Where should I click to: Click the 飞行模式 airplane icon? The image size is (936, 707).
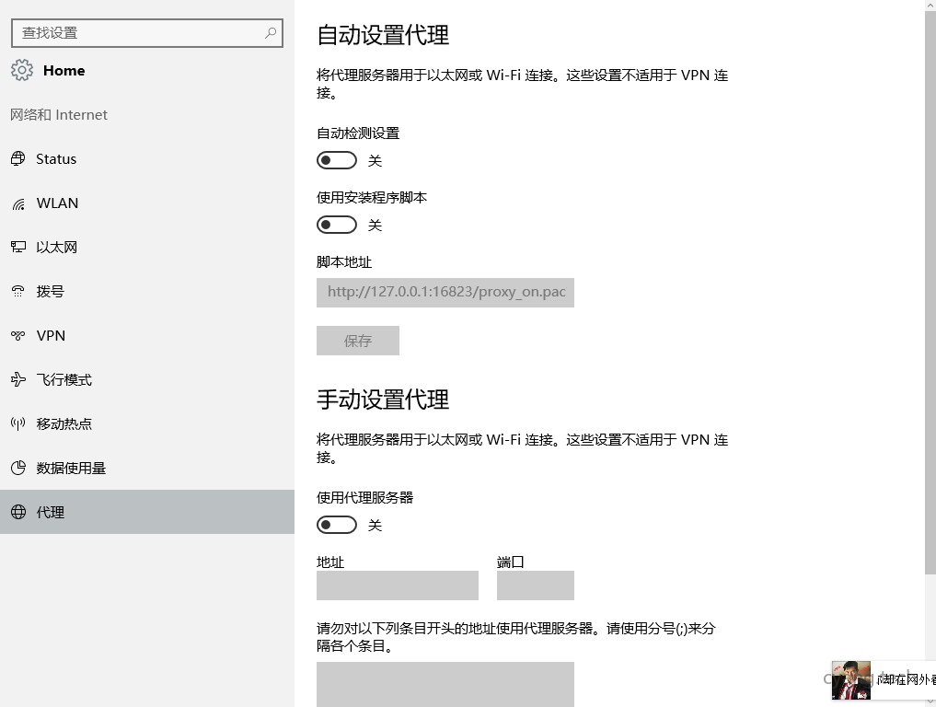pyautogui.click(x=20, y=379)
